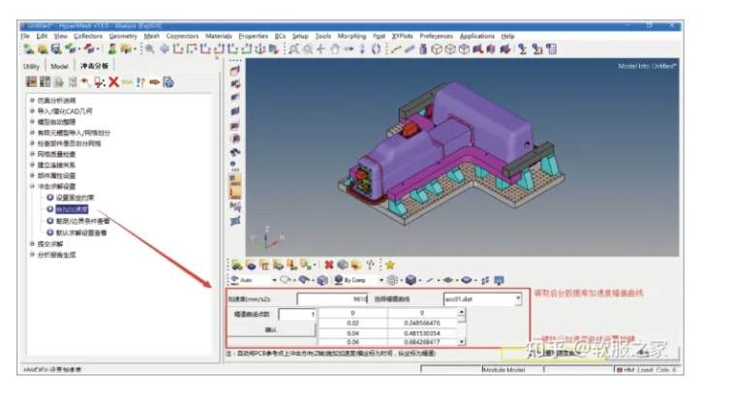Click the save model toolbar icon

(x=56, y=48)
